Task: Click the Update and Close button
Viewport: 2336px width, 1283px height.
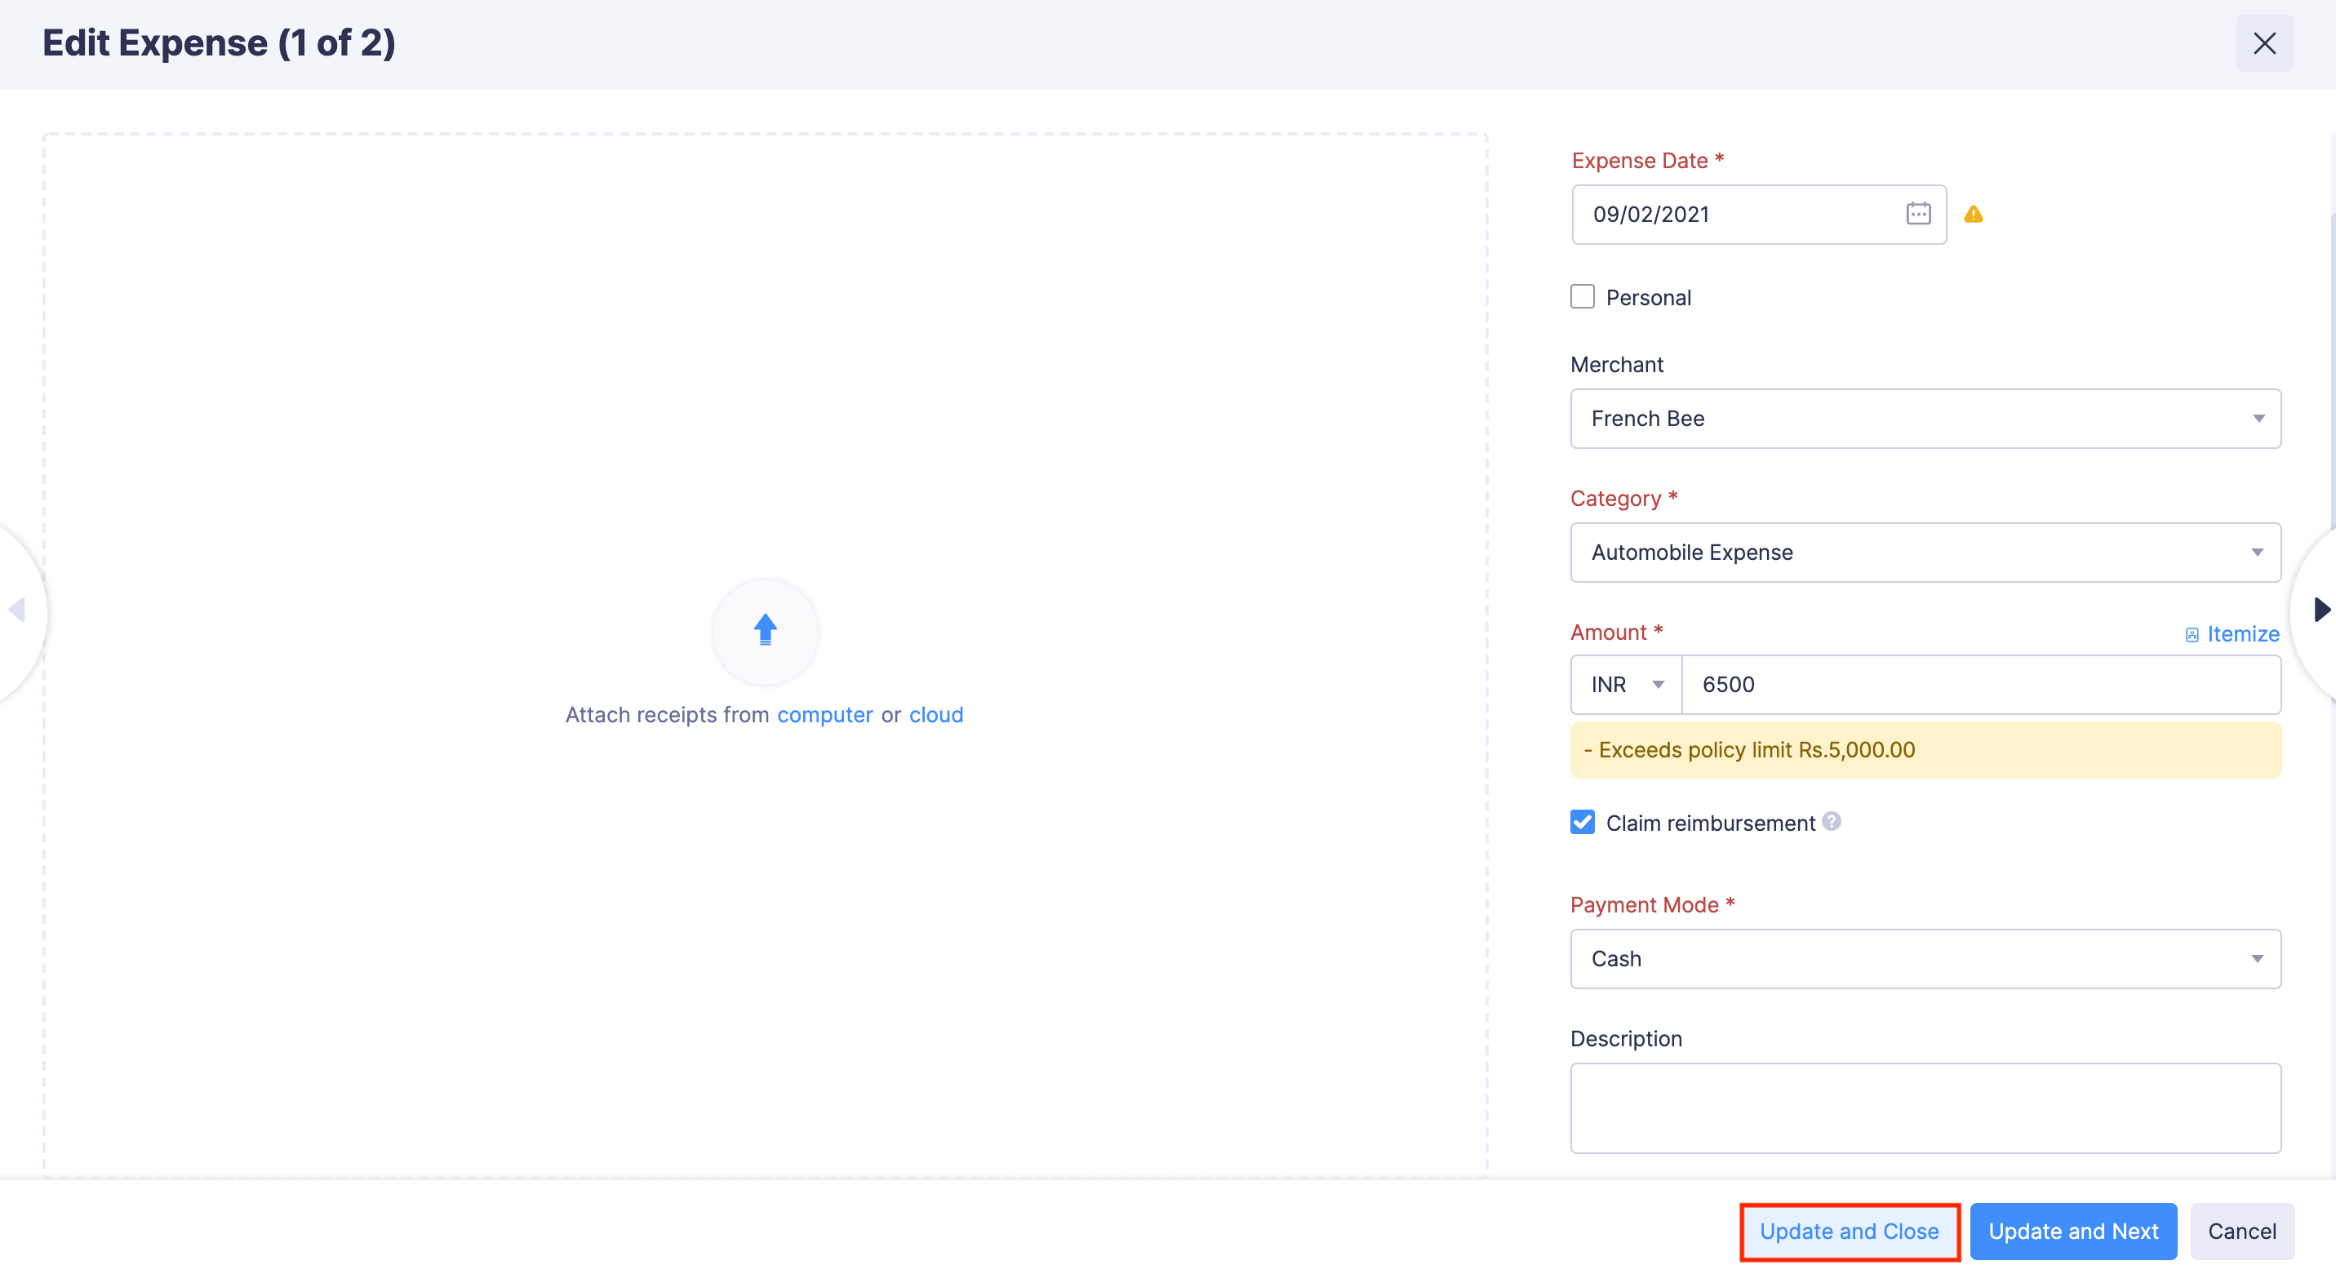Action: point(1849,1231)
